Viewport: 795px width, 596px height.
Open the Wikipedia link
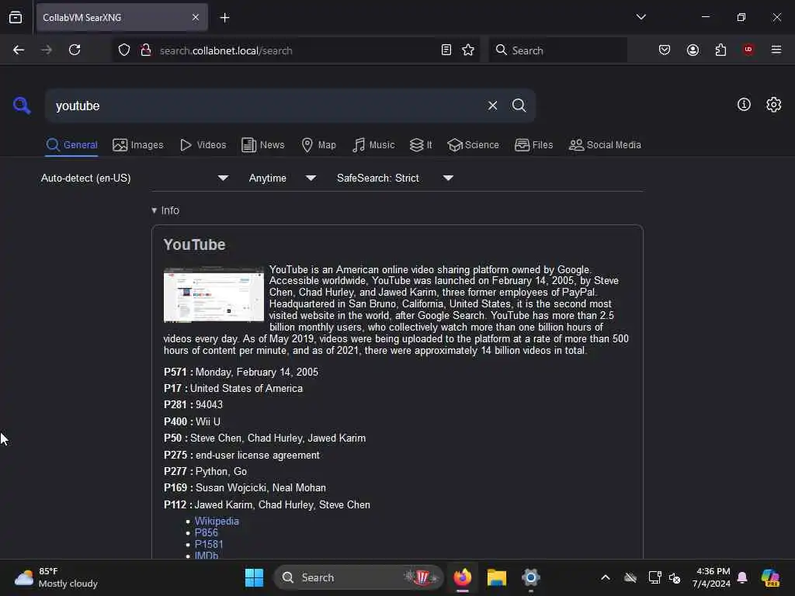(x=217, y=521)
